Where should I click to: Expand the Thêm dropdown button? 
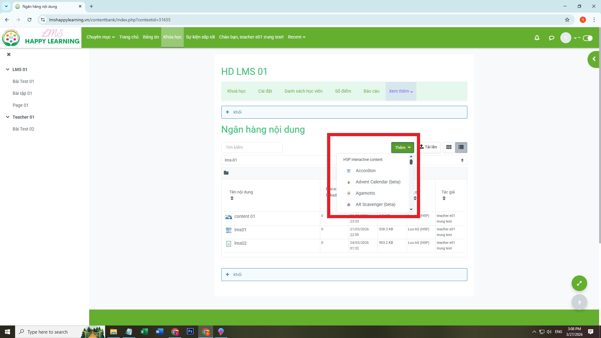click(402, 147)
